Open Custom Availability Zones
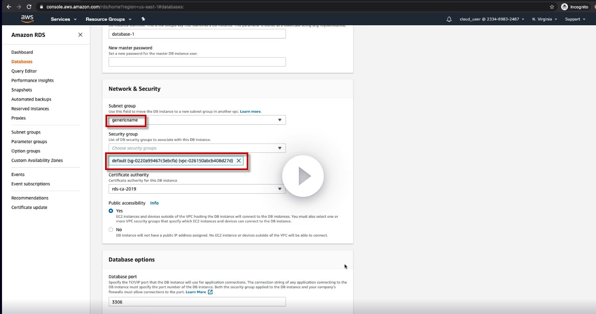 pos(37,160)
